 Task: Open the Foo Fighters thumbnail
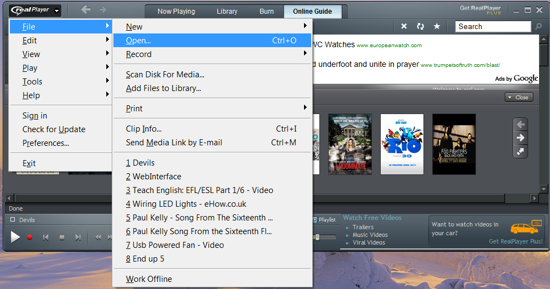coord(454,144)
